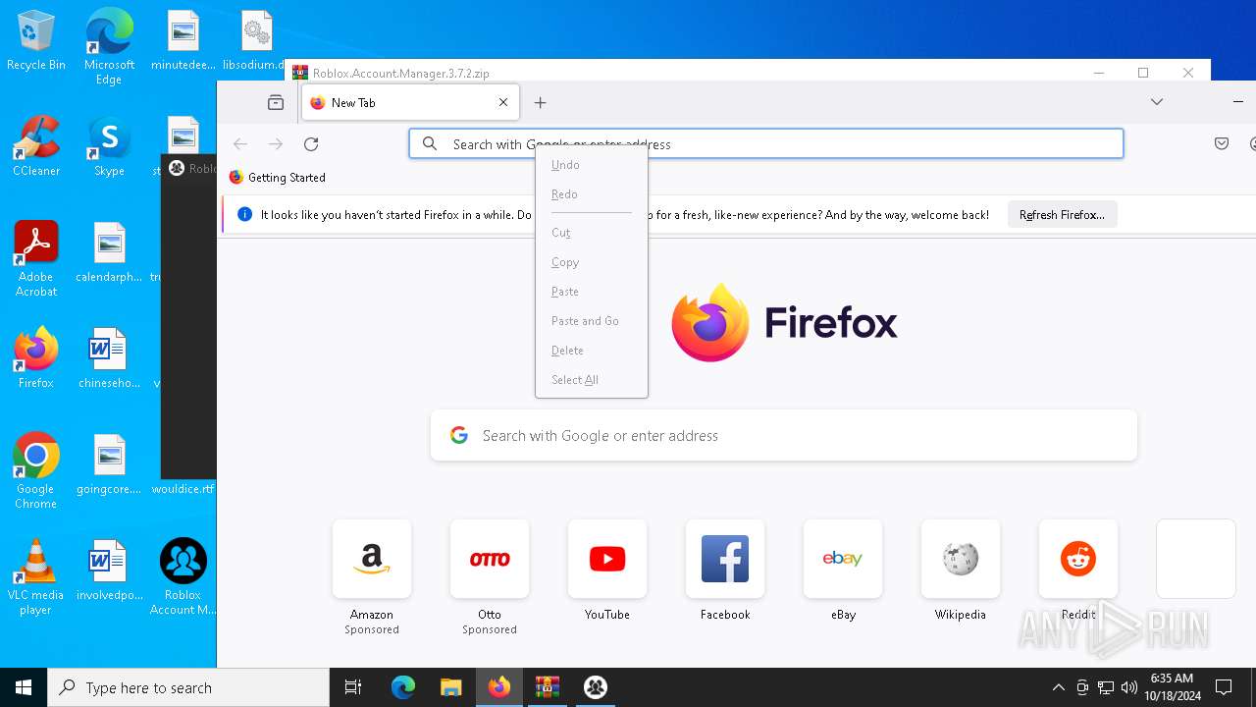Select the Firefox desktop shortcut
1256x707 pixels.
tap(36, 357)
